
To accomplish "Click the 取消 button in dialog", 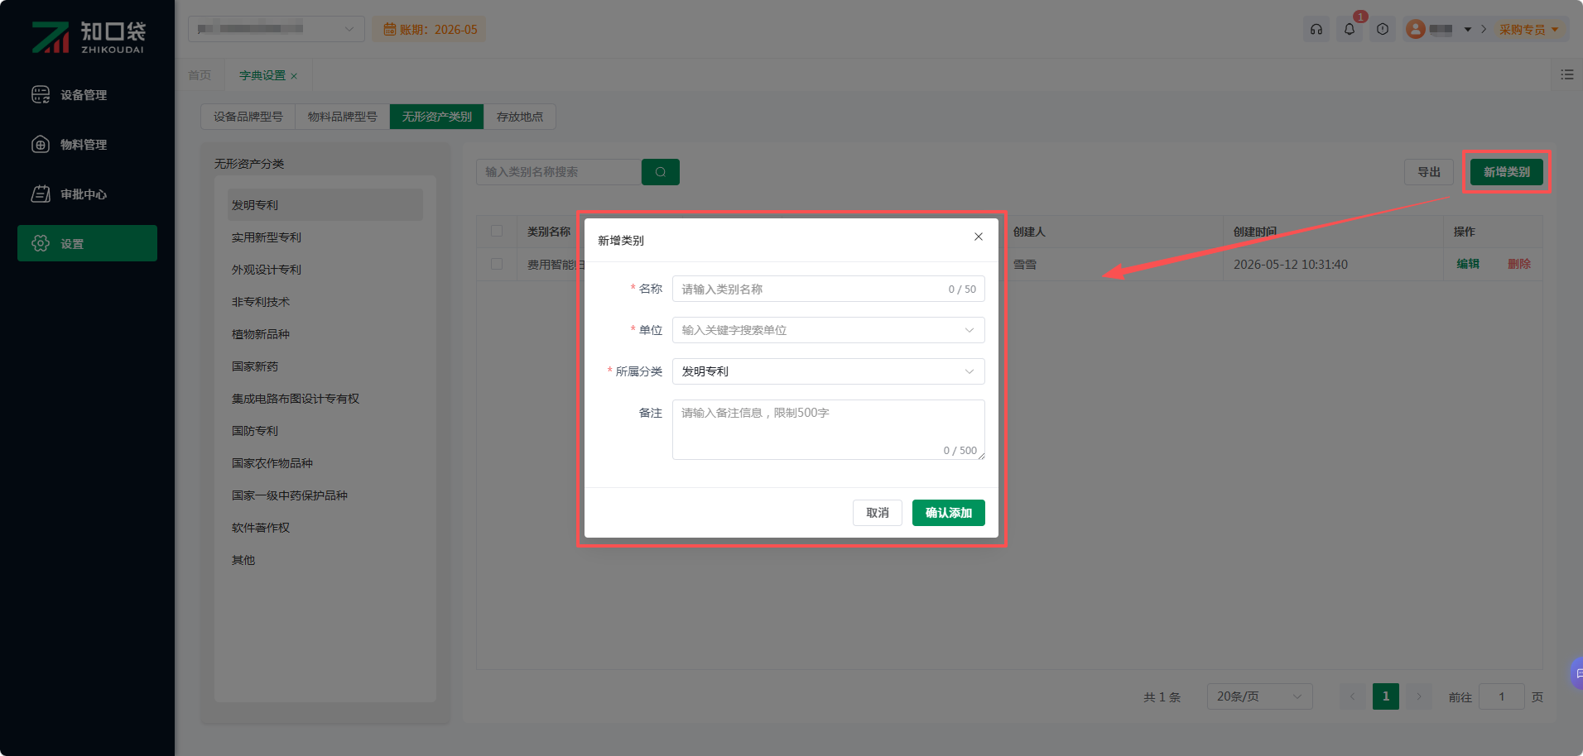I will pos(877,513).
